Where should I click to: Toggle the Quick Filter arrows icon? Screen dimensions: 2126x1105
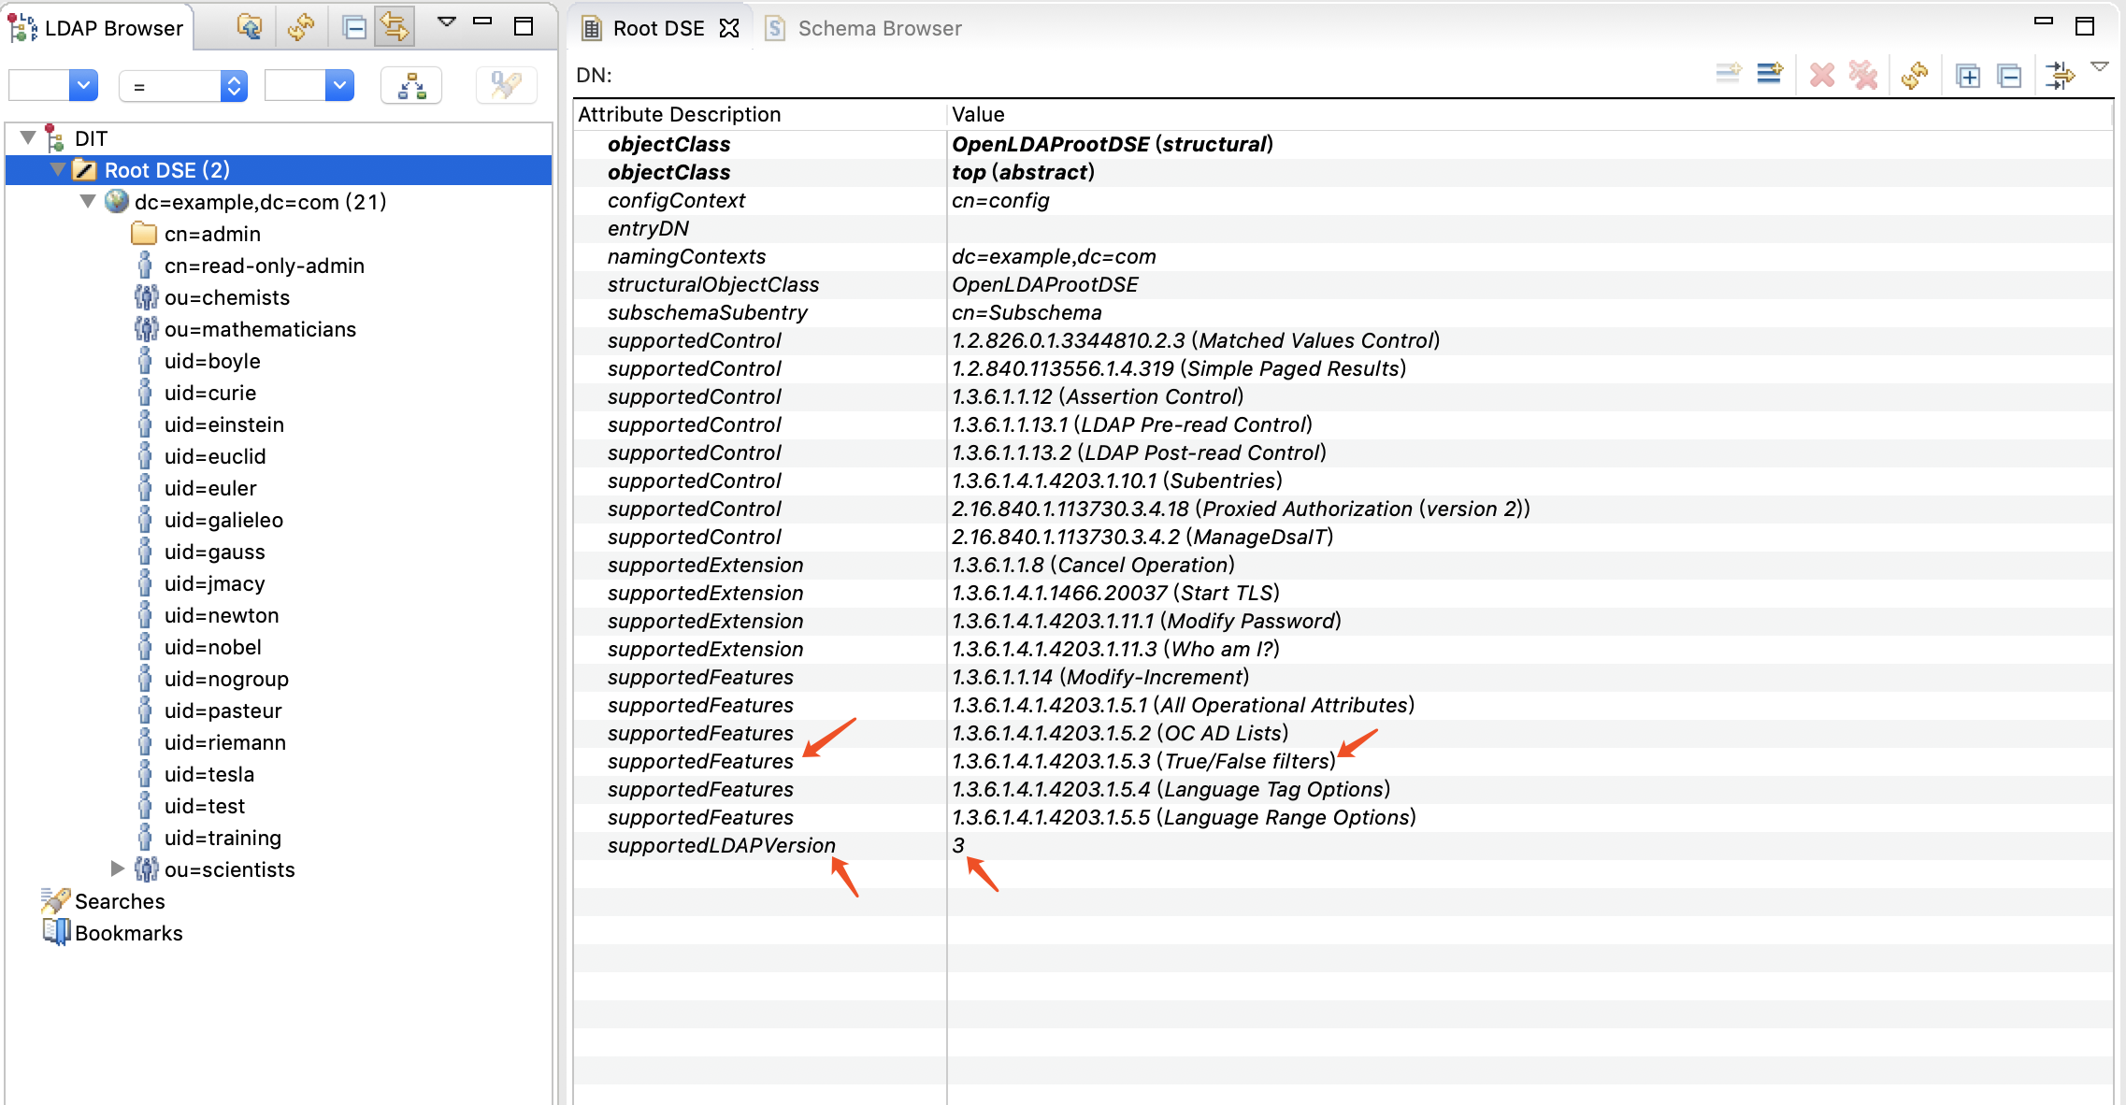(2060, 75)
